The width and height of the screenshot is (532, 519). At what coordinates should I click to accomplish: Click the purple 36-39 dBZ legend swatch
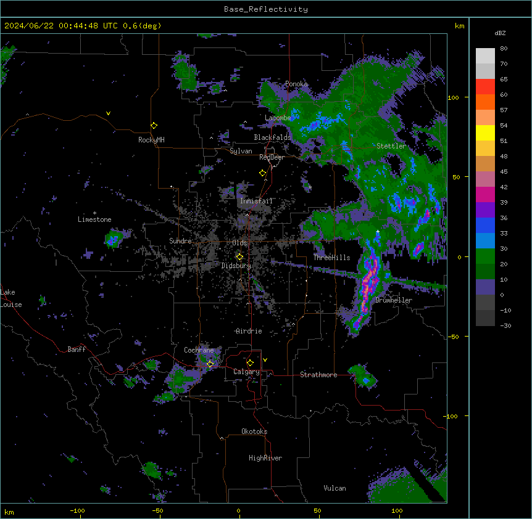click(485, 210)
